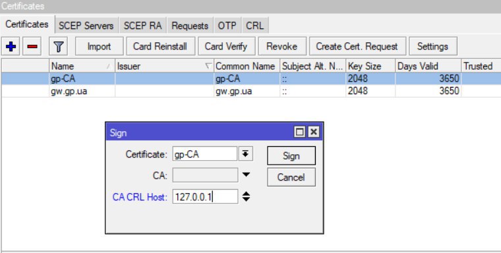Click the Import button

point(99,47)
